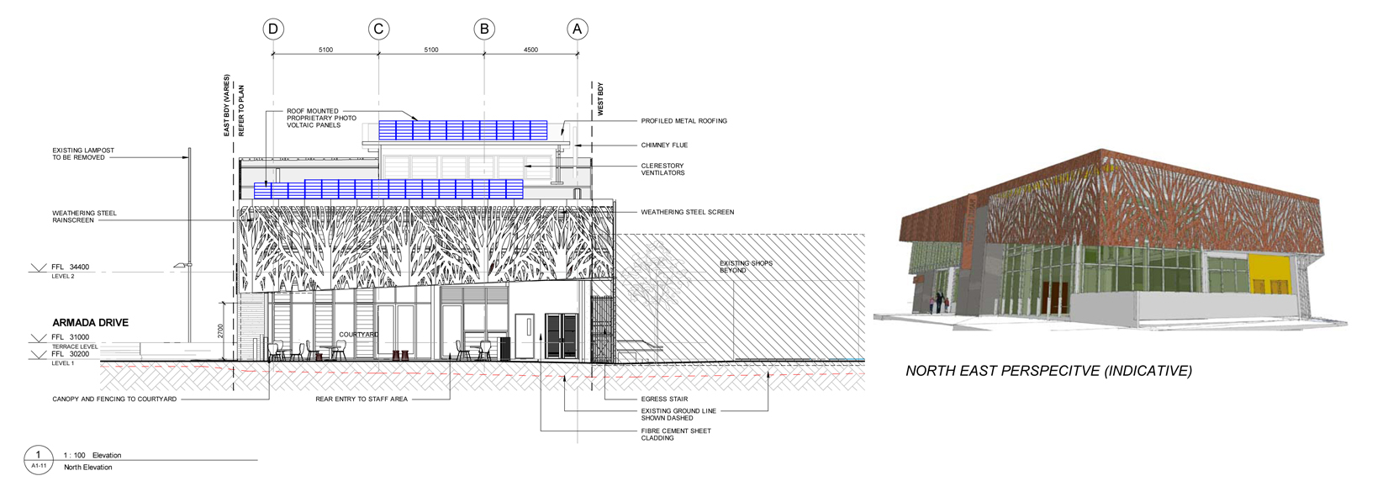Select the WEATHERING STEEL SCREEN annotation
Viewport: 1388px width, 497px height.
click(x=687, y=212)
